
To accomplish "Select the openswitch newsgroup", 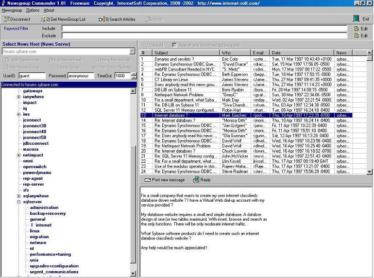I will (34, 167).
